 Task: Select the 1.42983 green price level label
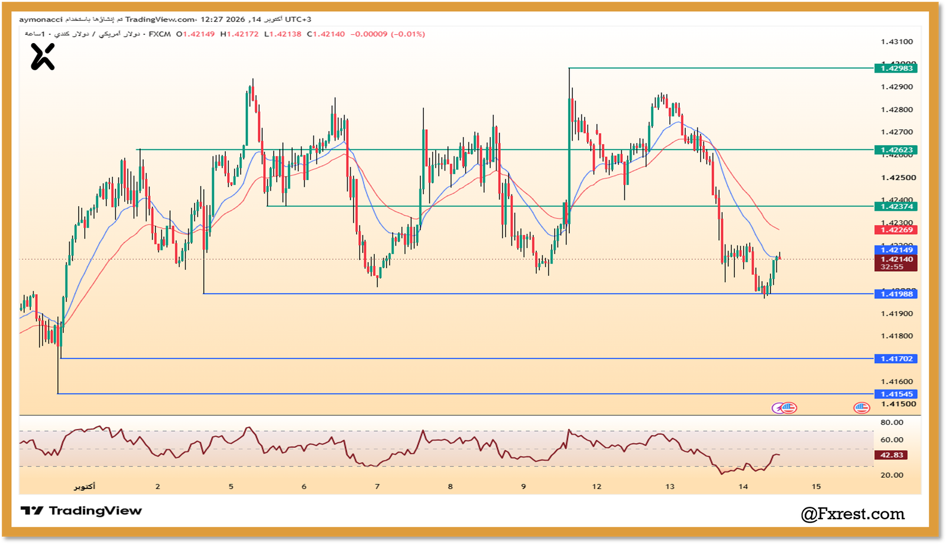tap(896, 69)
